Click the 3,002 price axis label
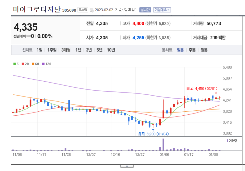245x171 pixels. pyautogui.click(x=227, y=133)
